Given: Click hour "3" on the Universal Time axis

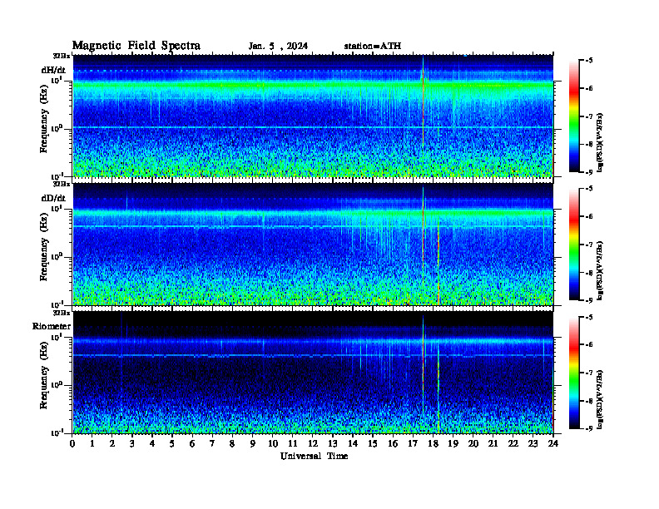Looking at the screenshot, I should [132, 443].
